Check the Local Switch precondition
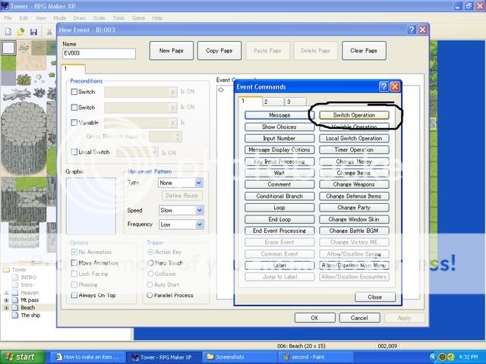486x364 pixels. (x=74, y=152)
